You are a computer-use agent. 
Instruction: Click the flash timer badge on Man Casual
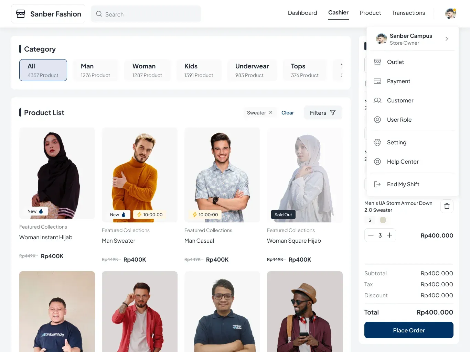205,214
